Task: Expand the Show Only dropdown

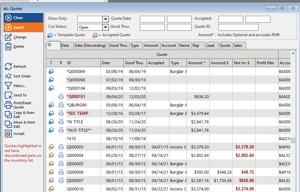Action: [105, 19]
